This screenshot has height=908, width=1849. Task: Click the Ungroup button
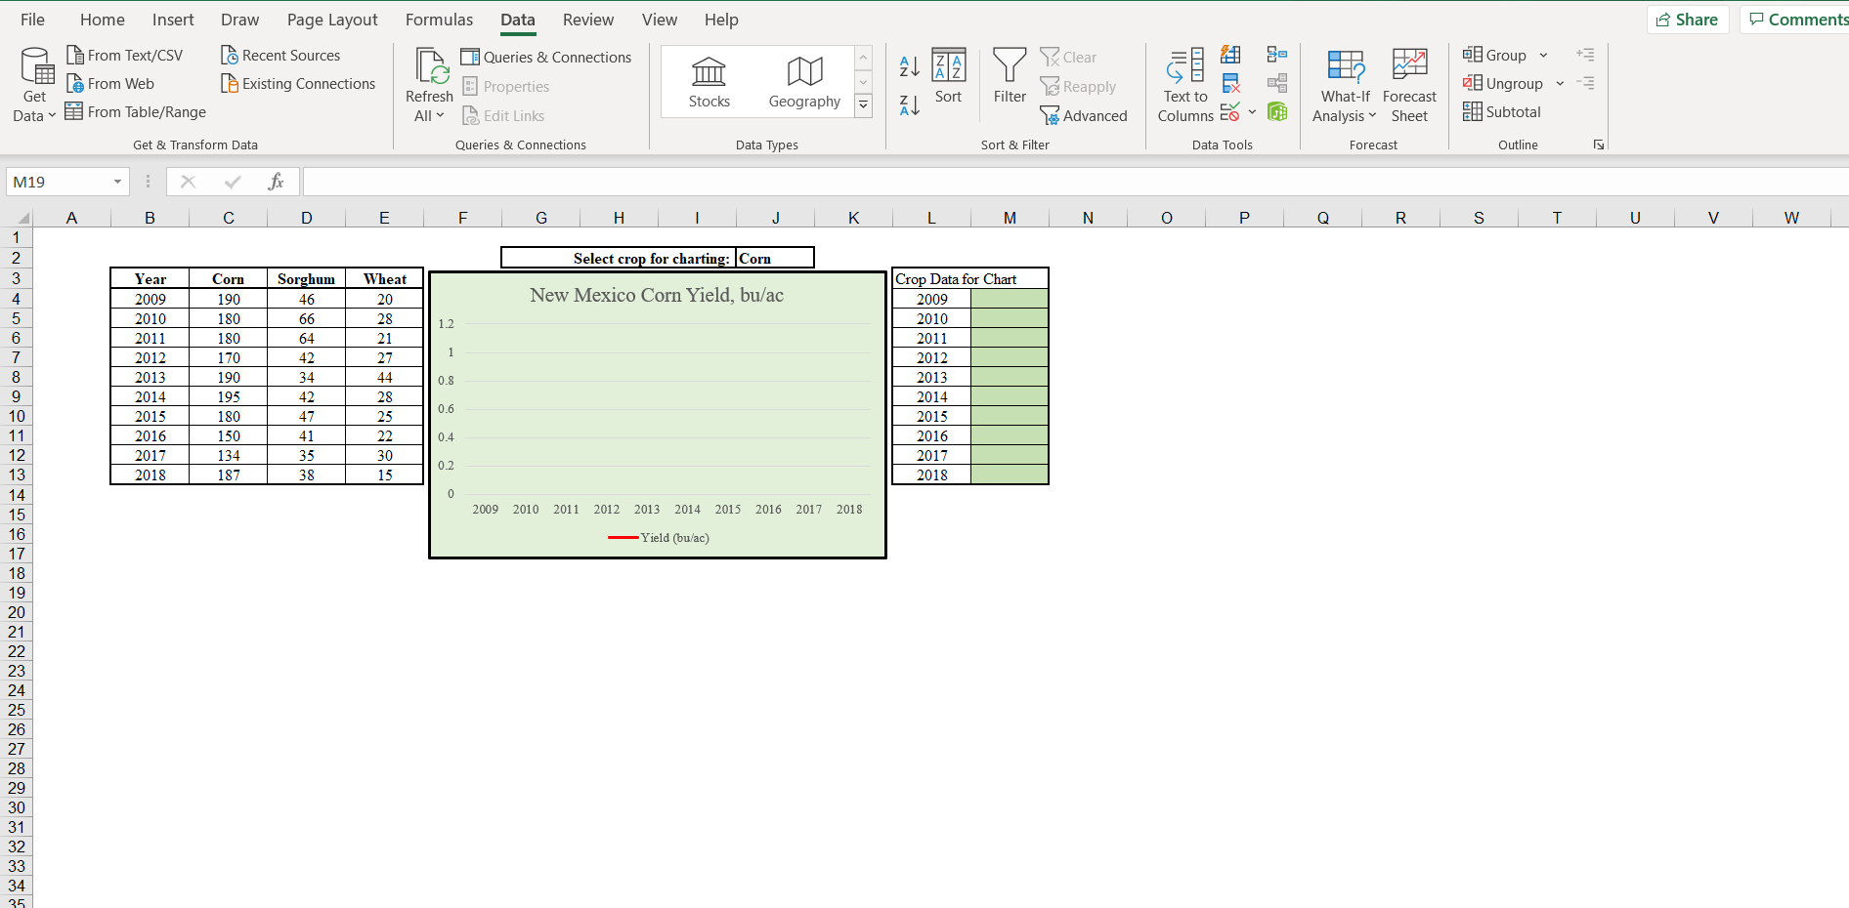pos(1503,84)
